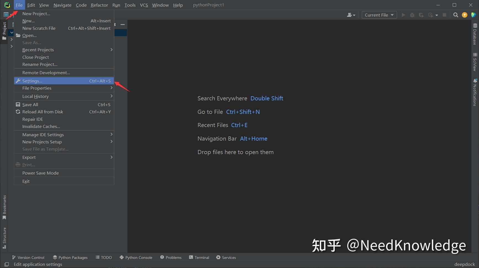Open the SciView panel

pos(475,63)
